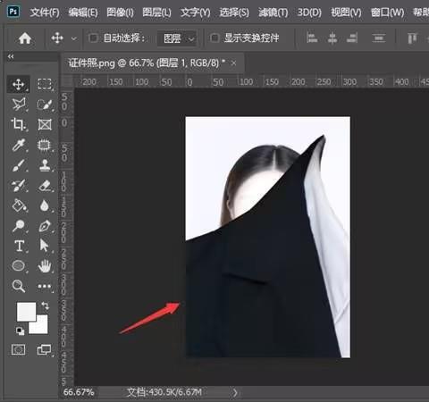Image resolution: width=429 pixels, height=402 pixels.
Task: Swap foreground and background colors
Action: [x=46, y=306]
